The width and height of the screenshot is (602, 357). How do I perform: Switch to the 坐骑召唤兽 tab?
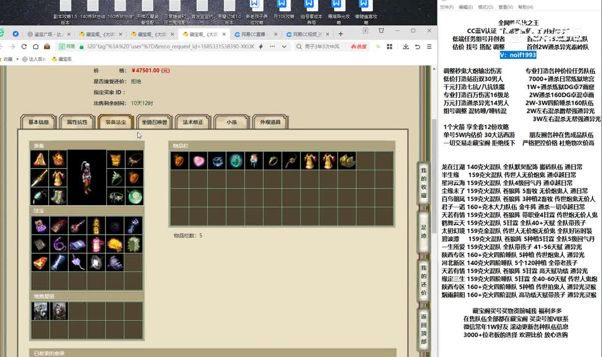point(155,121)
